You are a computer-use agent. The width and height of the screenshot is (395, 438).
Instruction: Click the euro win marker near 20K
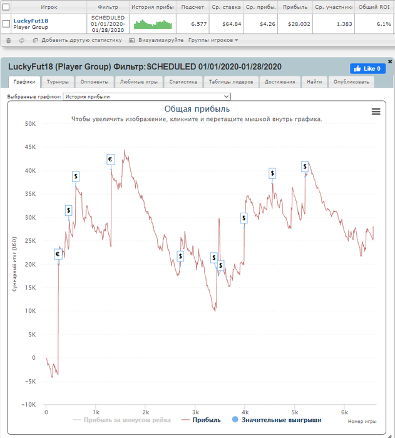(58, 254)
